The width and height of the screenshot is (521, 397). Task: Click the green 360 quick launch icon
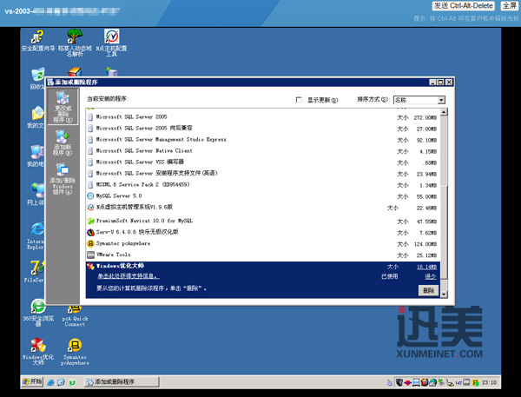point(72,382)
